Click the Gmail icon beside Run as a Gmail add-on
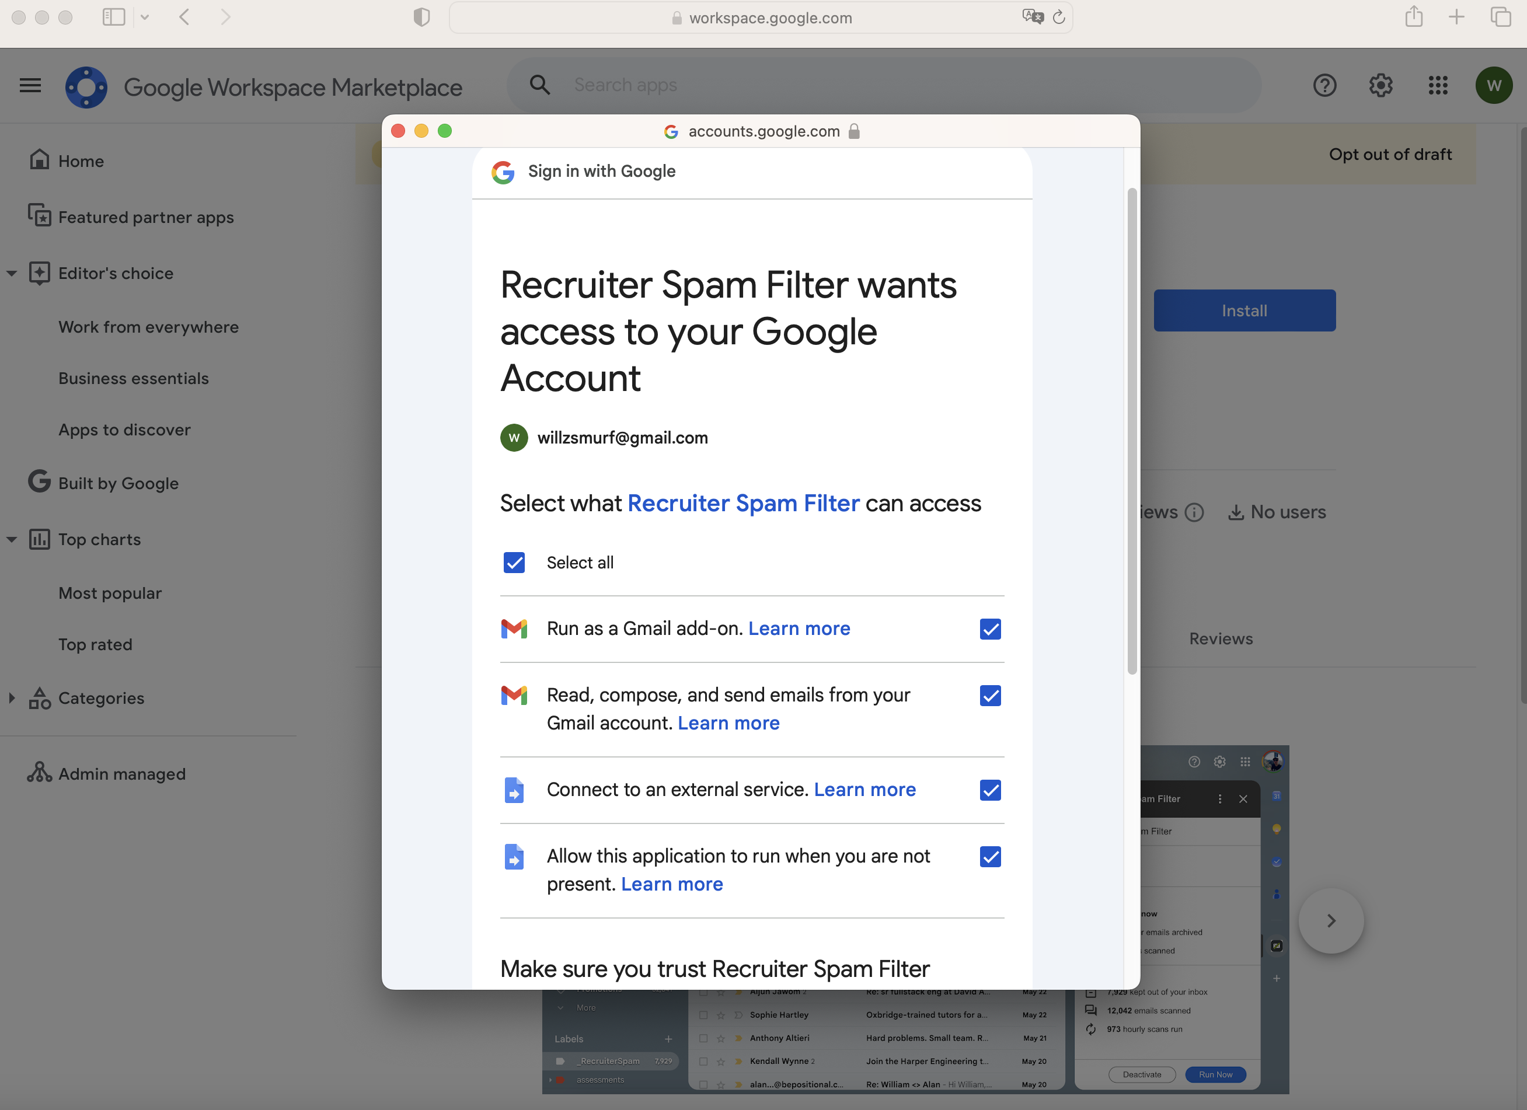 click(x=514, y=629)
